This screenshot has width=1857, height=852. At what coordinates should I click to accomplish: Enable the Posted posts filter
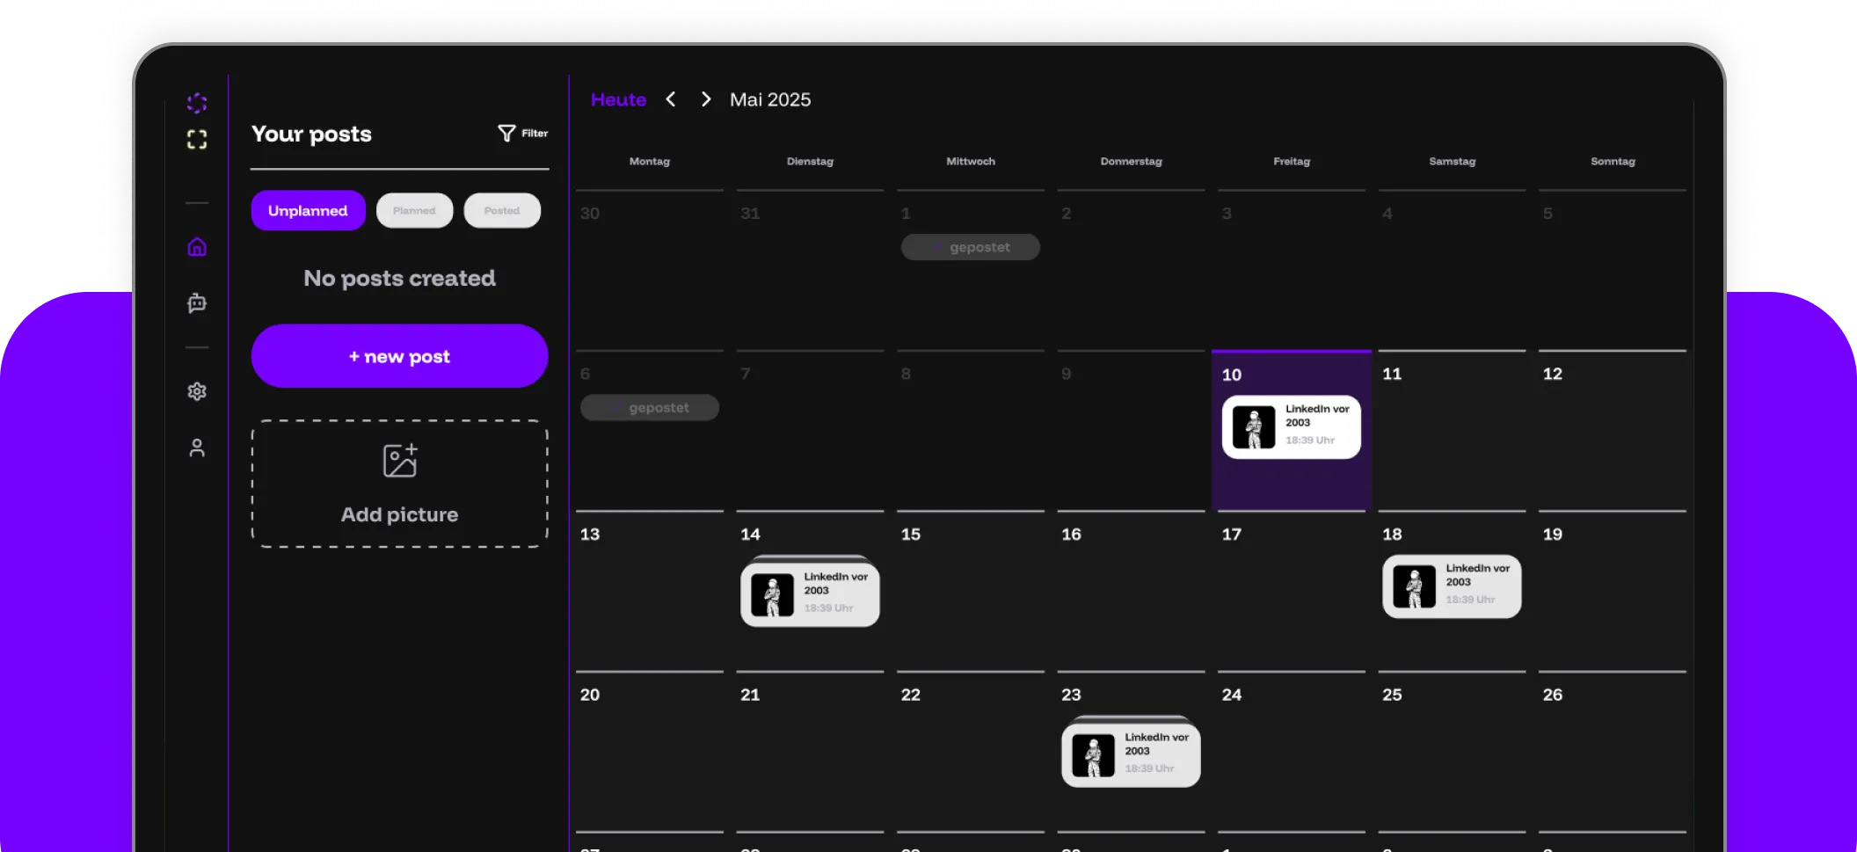501,210
